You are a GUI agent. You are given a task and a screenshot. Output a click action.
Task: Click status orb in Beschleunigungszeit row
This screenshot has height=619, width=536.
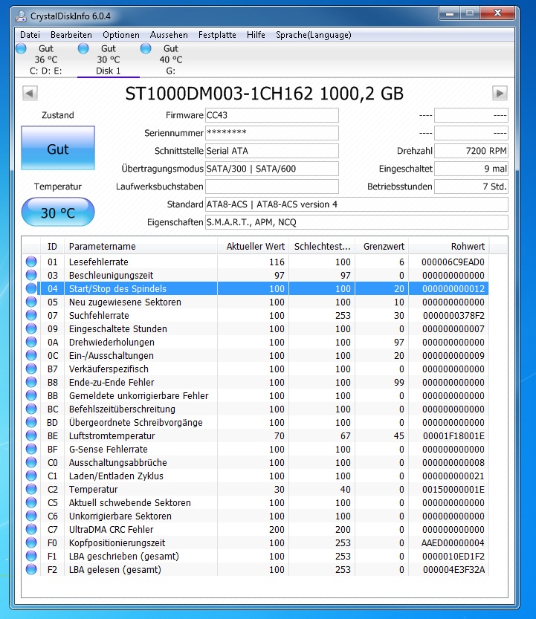31,275
